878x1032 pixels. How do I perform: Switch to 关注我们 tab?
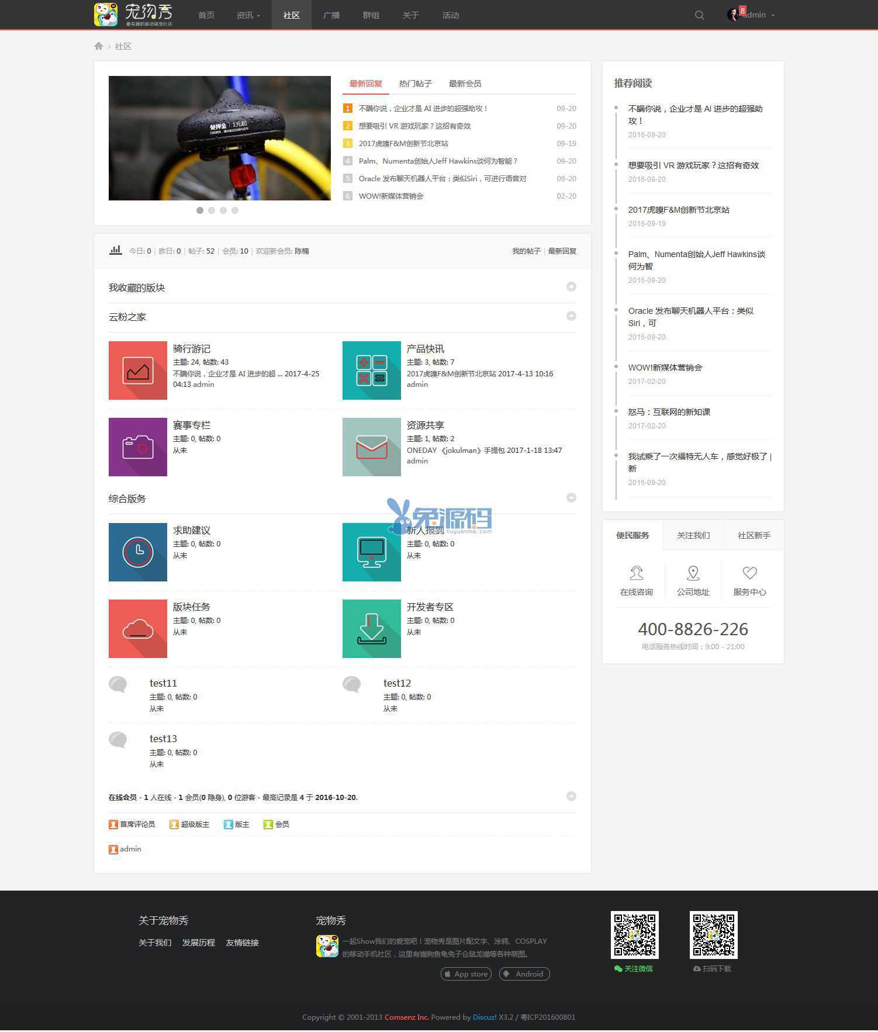[693, 535]
